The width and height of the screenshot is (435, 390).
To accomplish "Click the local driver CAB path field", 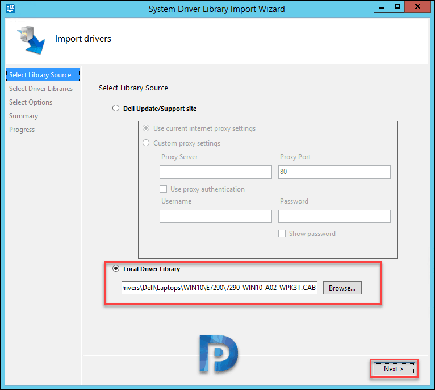I will pos(219,288).
